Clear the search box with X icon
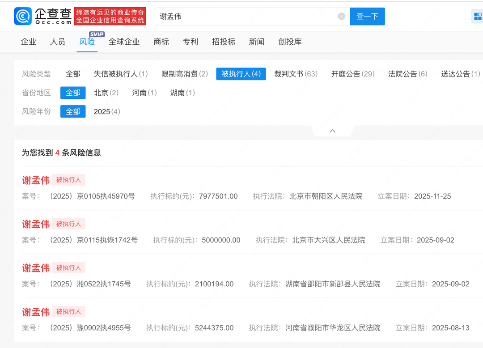This screenshot has height=348, width=483. pos(341,17)
